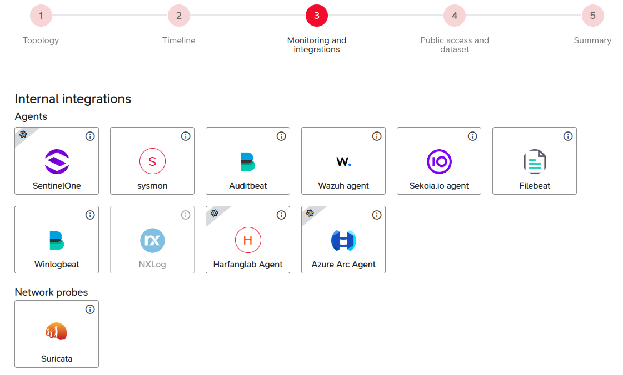Viewport: 623px width, 375px height.
Task: Select the Wazuh agent logo
Action: (343, 162)
